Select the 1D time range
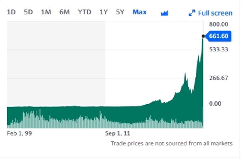Image resolution: width=241 pixels, height=159 pixels. point(11,12)
